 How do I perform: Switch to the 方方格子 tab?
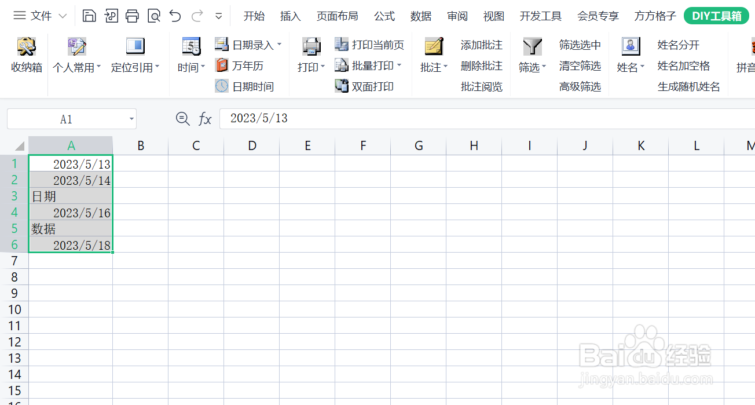point(655,16)
